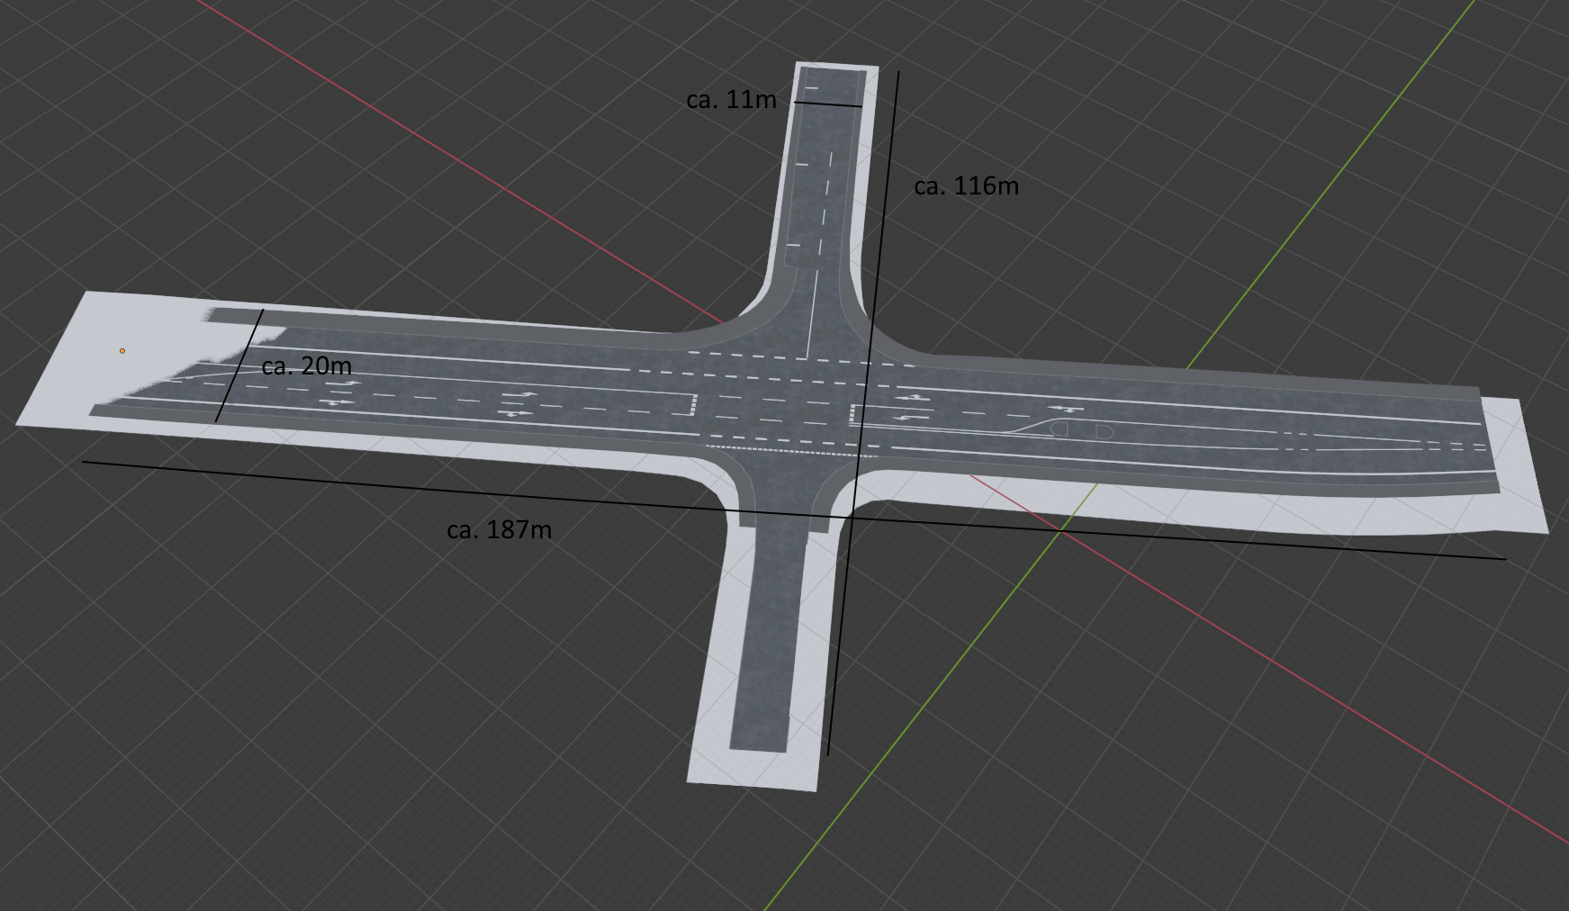Click the left-turn arrow markings east of intersection
Viewport: 1569px width, 911px height.
tap(911, 407)
